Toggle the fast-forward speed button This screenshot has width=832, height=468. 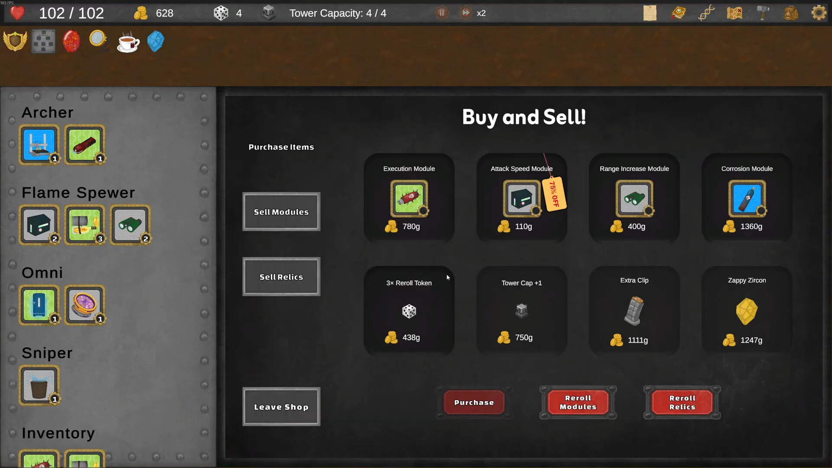(465, 13)
